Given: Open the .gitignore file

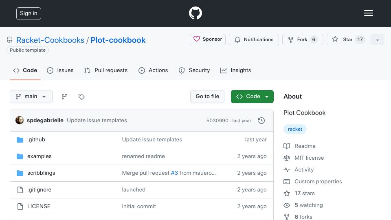Looking at the screenshot, I should tap(40, 189).
